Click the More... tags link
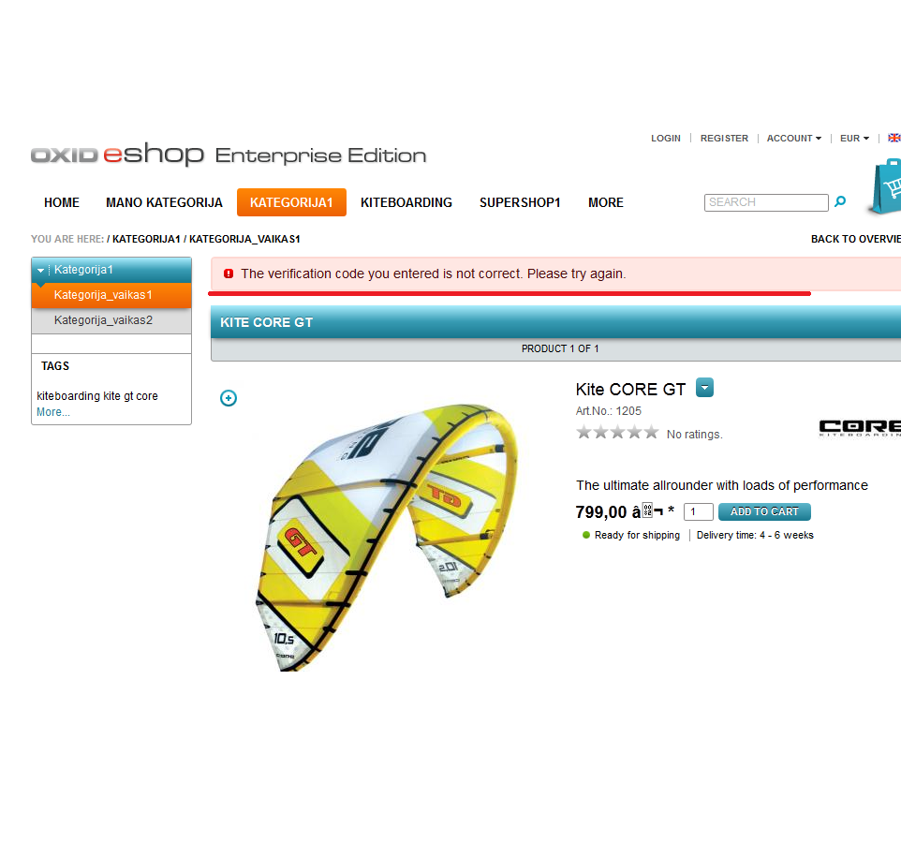Screen dimensions: 901x843 [x=52, y=412]
